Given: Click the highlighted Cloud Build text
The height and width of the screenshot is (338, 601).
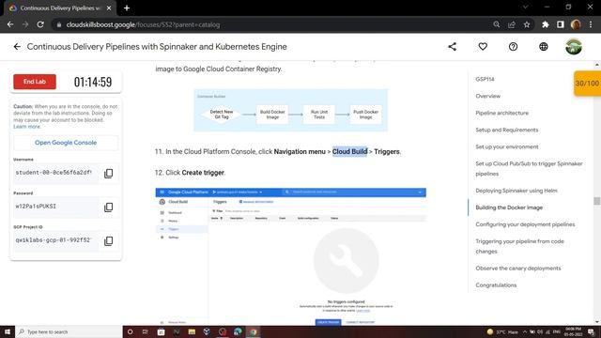Looking at the screenshot, I should click(349, 152).
